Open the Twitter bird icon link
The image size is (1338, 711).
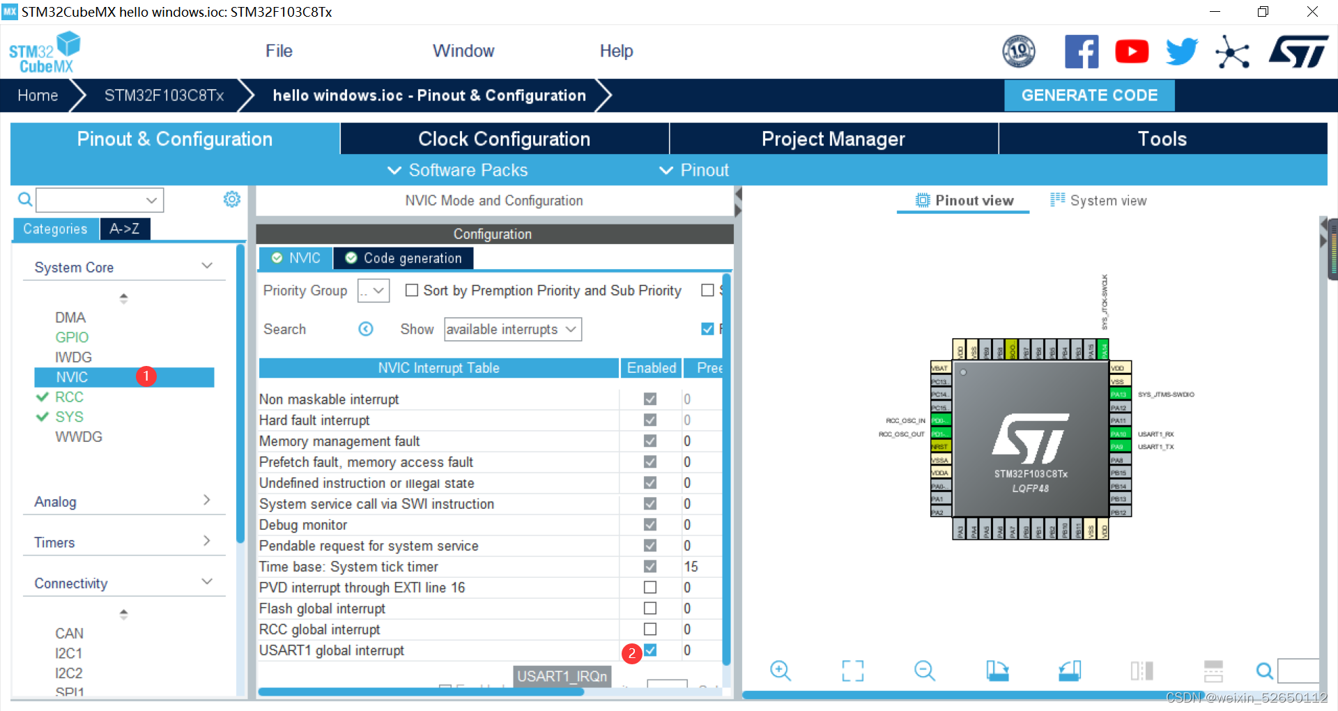(x=1182, y=52)
